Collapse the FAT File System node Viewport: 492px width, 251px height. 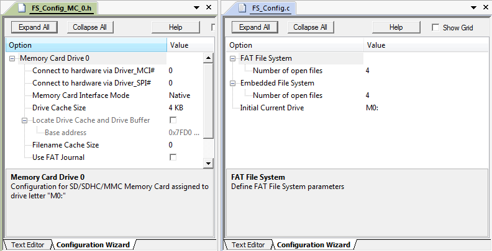[233, 58]
